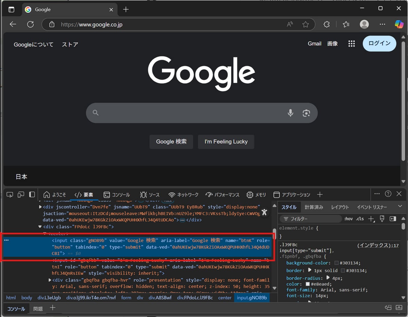Customize DevTools via three-dot menu

click(377, 194)
